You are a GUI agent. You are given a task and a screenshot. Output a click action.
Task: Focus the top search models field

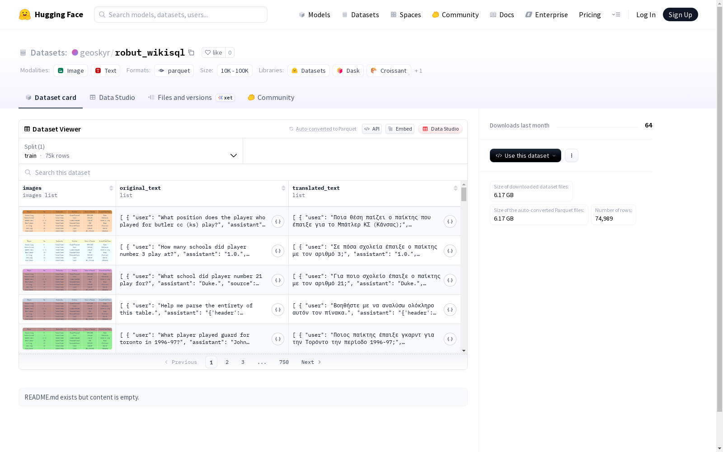pos(181,14)
